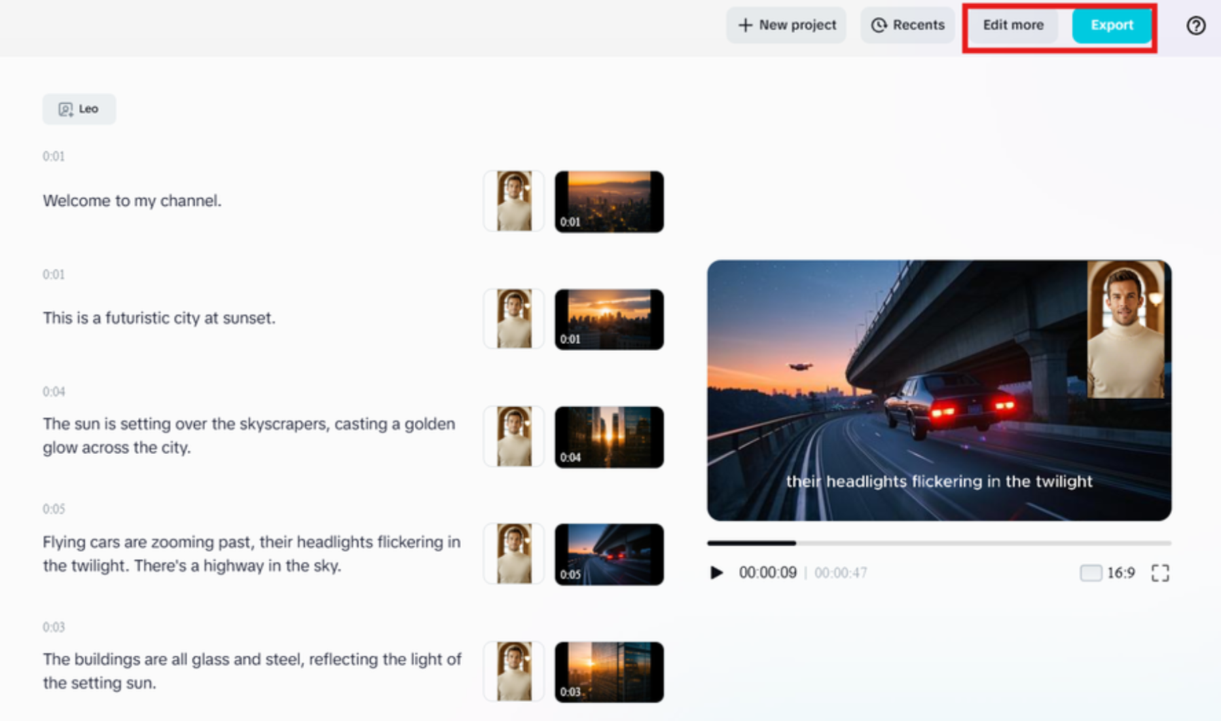Export the finished video
Image resolution: width=1221 pixels, height=721 pixels.
click(1112, 25)
